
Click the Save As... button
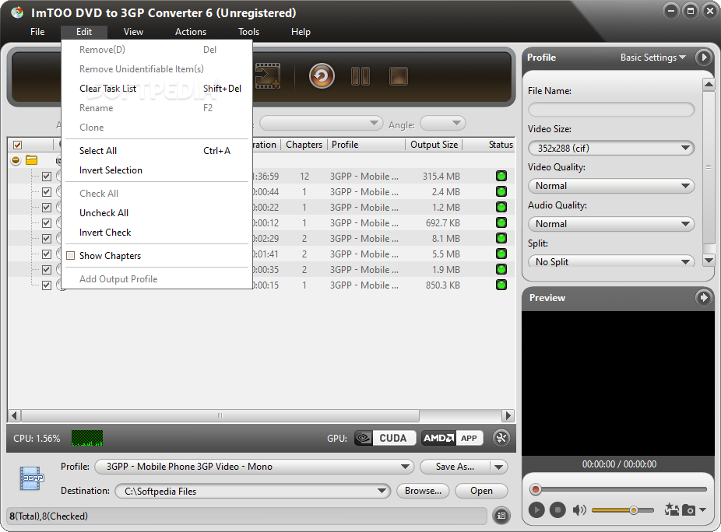[x=455, y=467]
